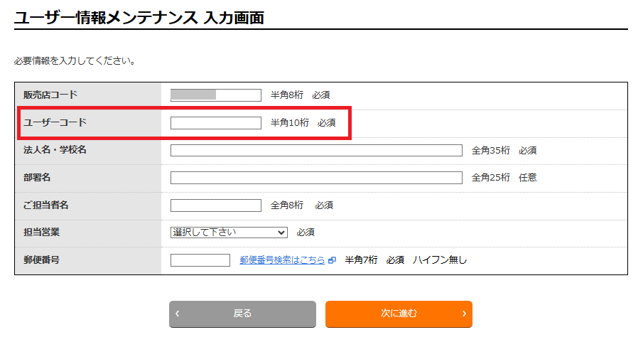The width and height of the screenshot is (643, 347).
Task: Click the 郵便番号 input box
Action: [x=200, y=260]
